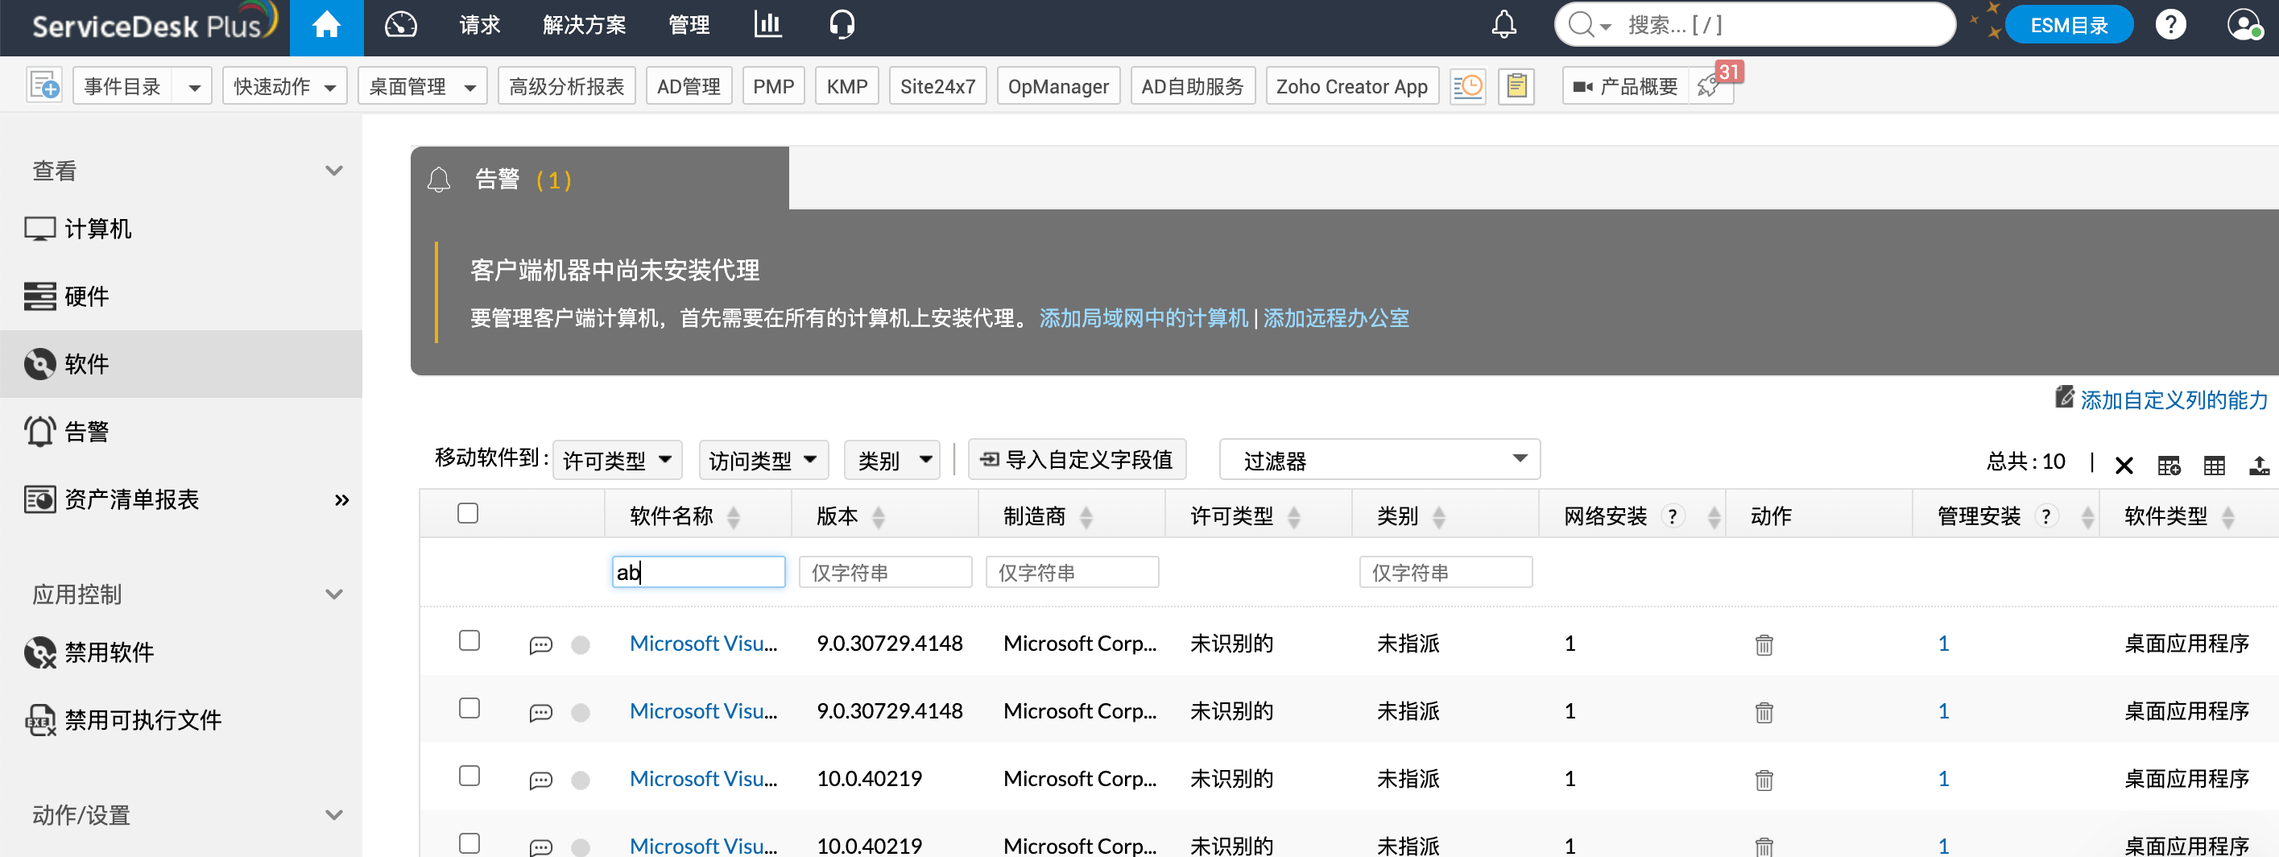This screenshot has width=2279, height=857.
Task: Click the notification bell icon
Action: click(x=1504, y=25)
